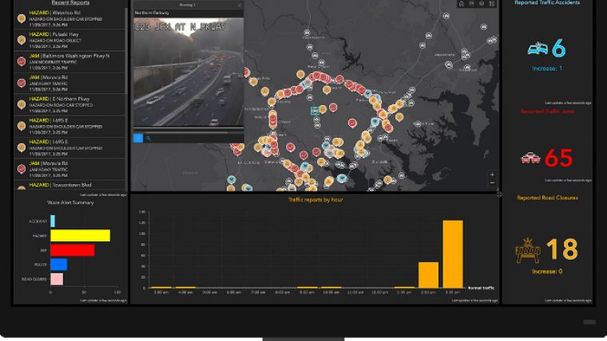The image size is (607, 341).
Task: Click the tallest orange bar in hourly chart
Action: (453, 254)
